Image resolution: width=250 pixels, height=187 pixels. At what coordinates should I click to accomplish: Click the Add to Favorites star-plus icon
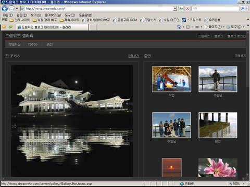pyautogui.click(x=10, y=27)
